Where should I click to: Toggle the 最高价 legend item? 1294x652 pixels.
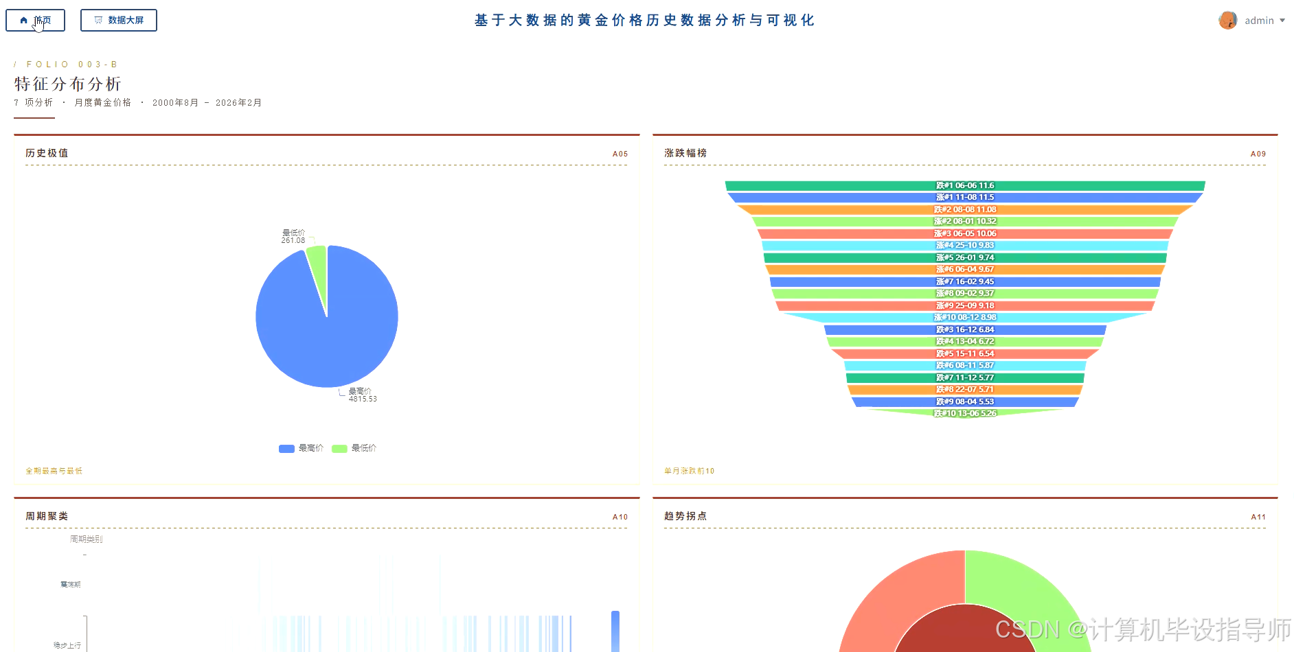tap(301, 448)
